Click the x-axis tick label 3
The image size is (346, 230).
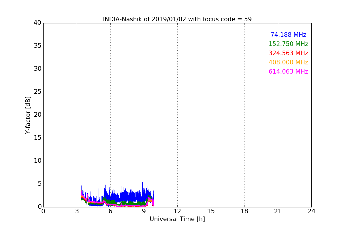click(77, 211)
